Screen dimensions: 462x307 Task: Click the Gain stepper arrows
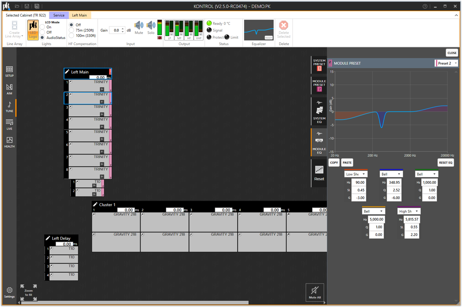pyautogui.click(x=123, y=30)
